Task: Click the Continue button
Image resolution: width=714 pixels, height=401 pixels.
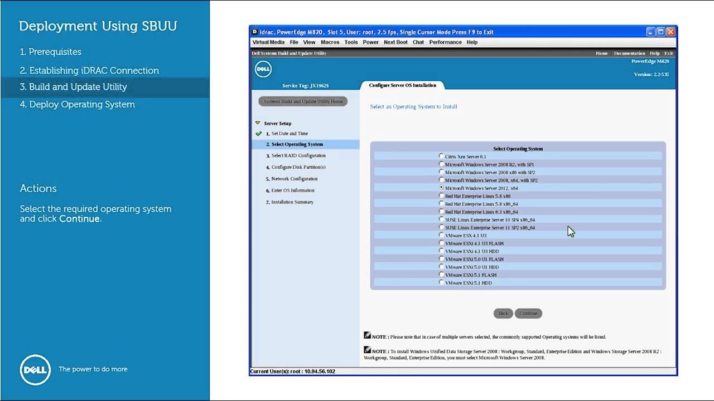Action: 528,314
